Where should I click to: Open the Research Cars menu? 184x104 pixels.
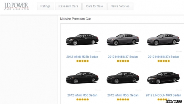point(68,6)
